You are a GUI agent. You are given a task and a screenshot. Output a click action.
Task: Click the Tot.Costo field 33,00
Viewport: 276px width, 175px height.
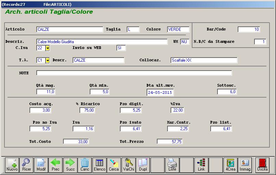pyautogui.click(x=76, y=141)
